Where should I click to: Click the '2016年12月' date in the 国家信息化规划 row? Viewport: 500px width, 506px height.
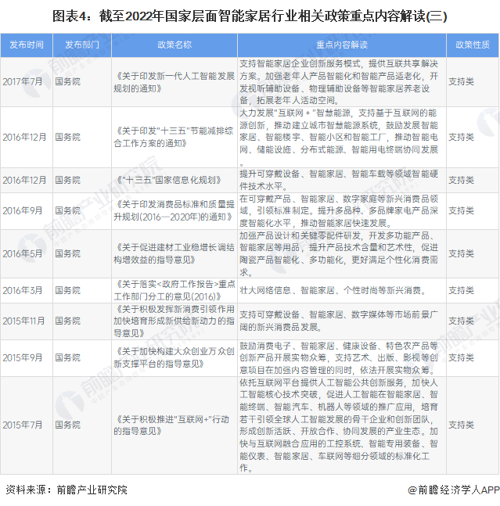pos(24,180)
